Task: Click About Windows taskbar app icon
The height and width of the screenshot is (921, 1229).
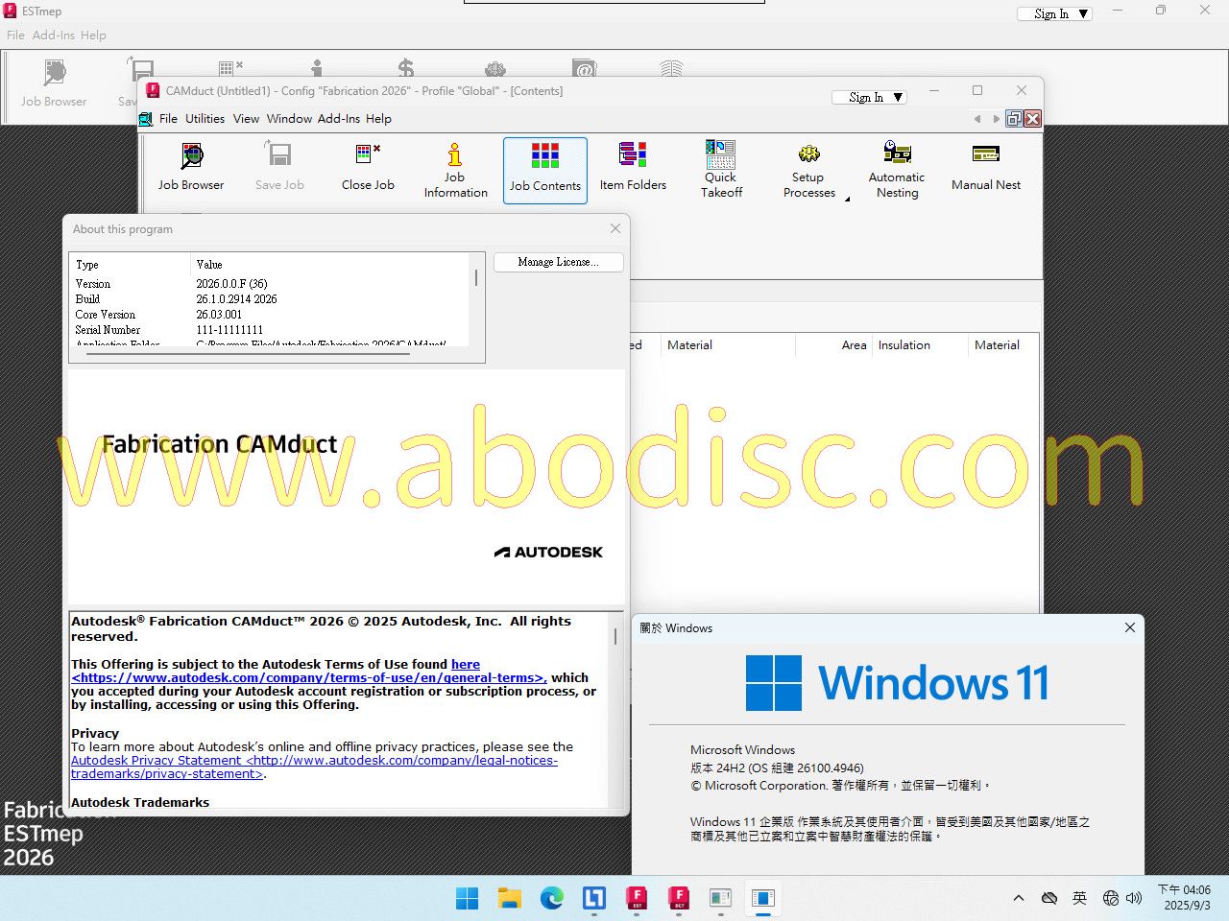Action: [x=763, y=898]
